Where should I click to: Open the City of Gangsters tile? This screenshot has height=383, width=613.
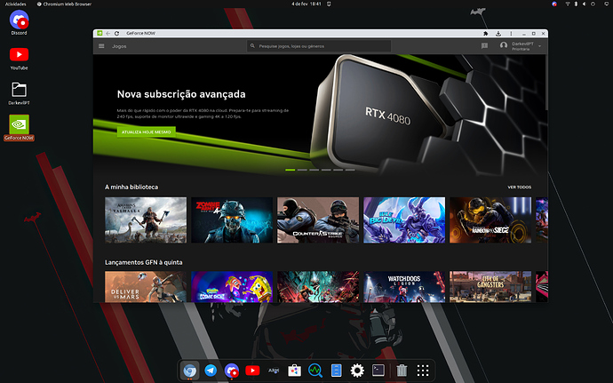tap(490, 287)
